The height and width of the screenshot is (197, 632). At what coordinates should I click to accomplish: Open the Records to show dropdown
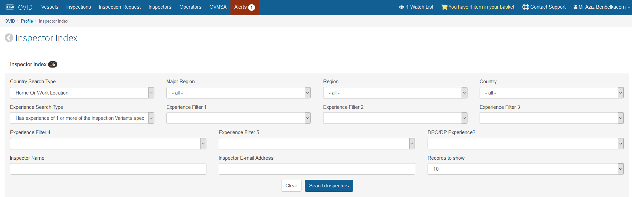526,169
